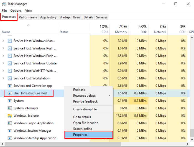
Task: Click the System interrupts process icon
Action: (x=10, y=108)
